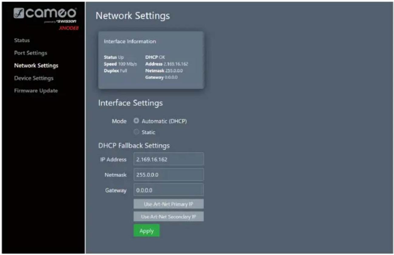
Task: Click Use Art-Net Secondary IP button
Action: pos(168,217)
